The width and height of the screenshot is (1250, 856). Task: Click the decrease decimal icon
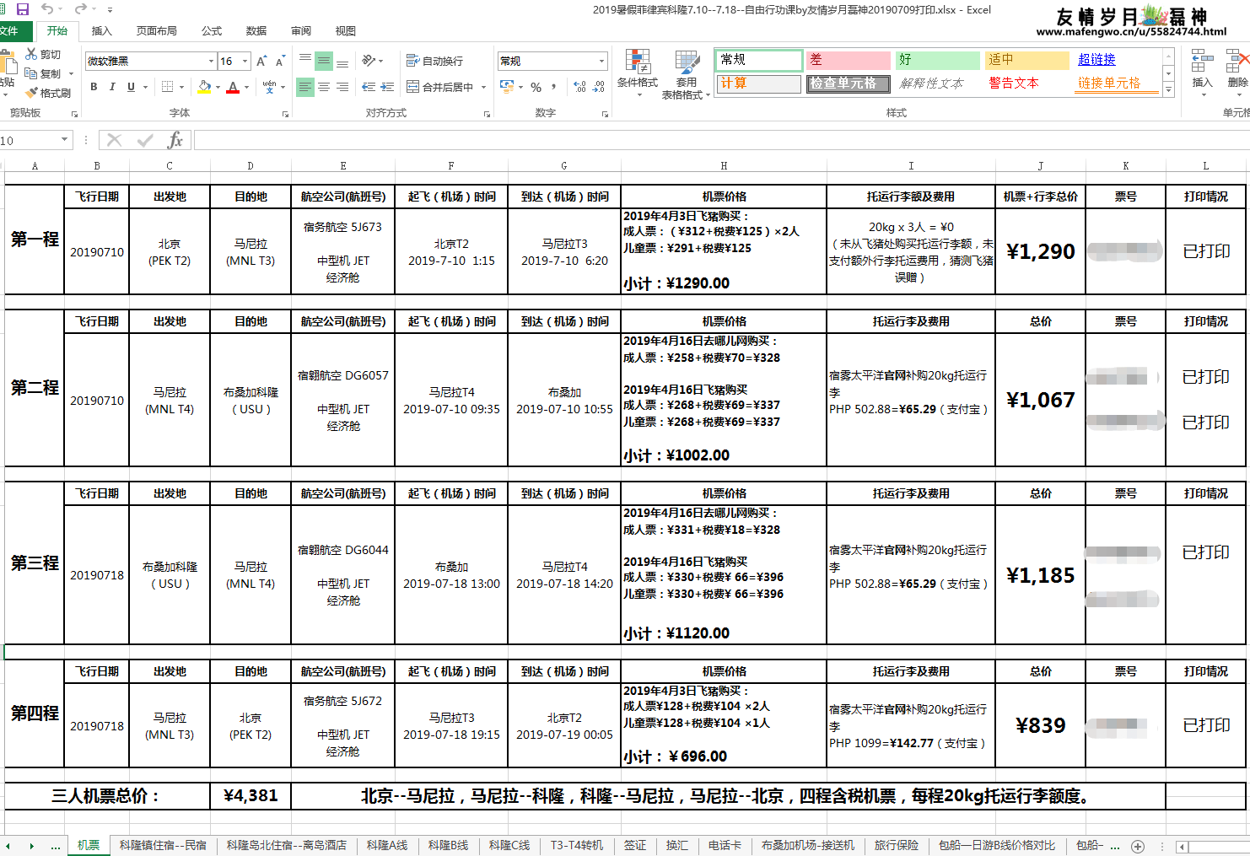[x=599, y=87]
